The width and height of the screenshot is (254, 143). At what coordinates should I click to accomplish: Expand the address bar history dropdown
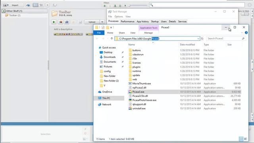coord(198,39)
